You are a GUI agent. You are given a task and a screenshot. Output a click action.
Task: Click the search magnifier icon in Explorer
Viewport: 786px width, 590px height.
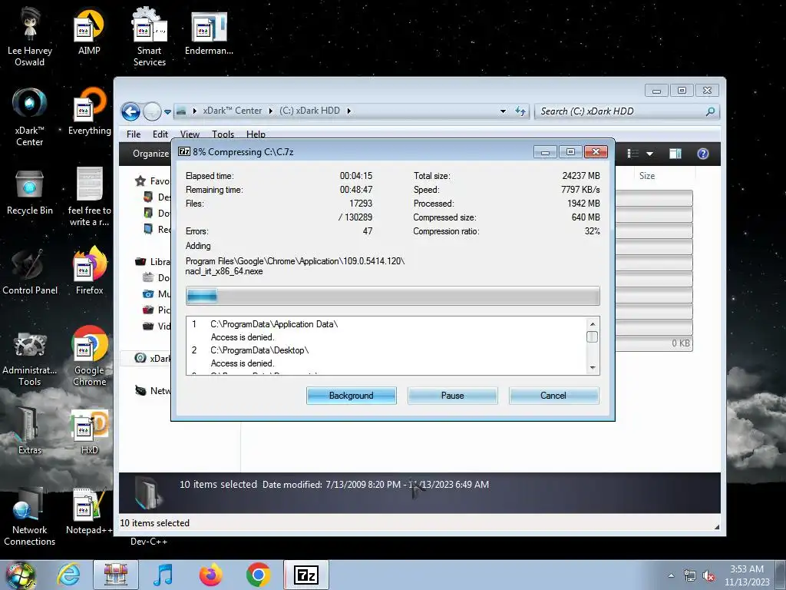coord(710,111)
